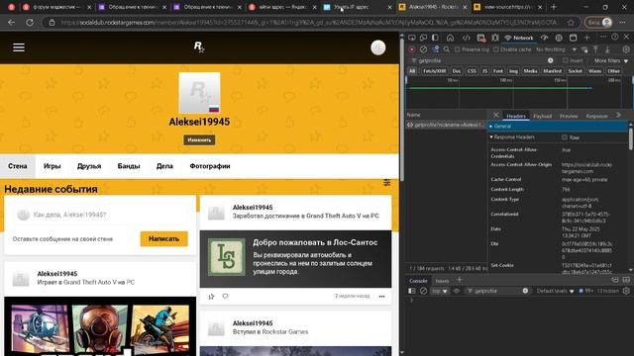Add more DevTools tools plus button
The image size is (634, 356).
tap(586, 38)
